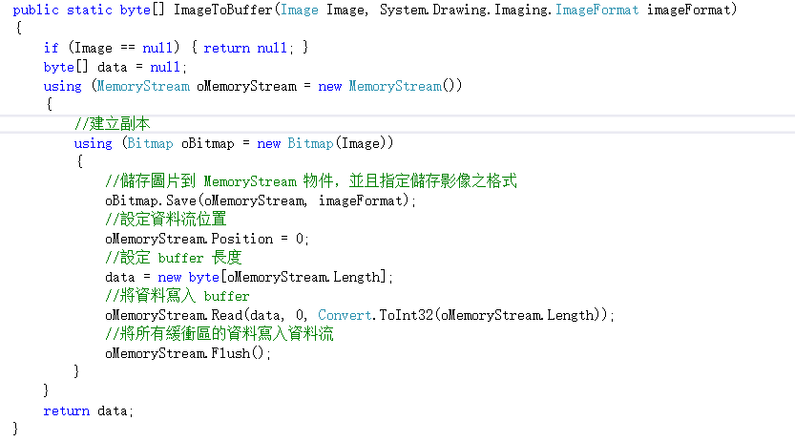Click the line 'byte[] data = null;'

[115, 67]
